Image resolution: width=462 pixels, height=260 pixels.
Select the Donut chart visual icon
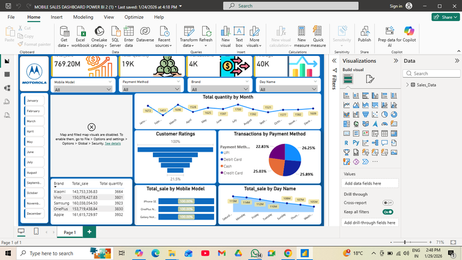(393, 114)
